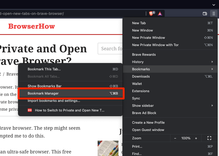
Task: Enter full screen via the expand icon
Action: point(209,138)
